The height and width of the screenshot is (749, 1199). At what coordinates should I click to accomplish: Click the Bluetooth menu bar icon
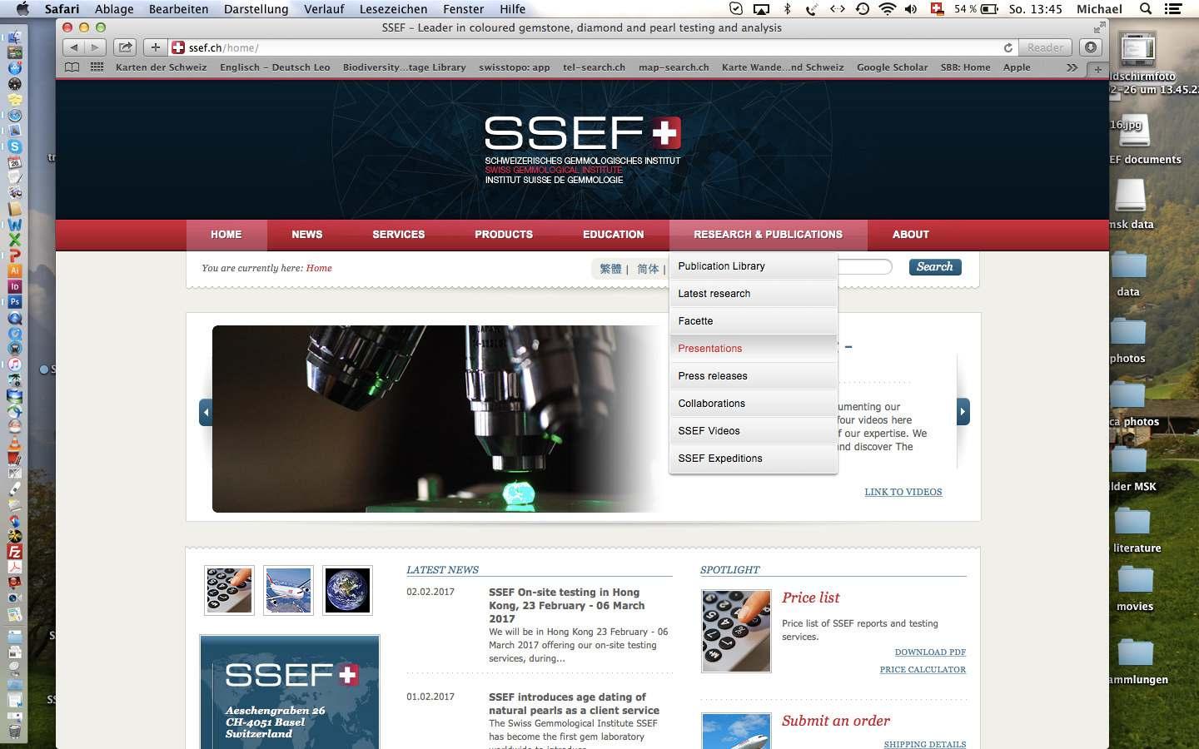click(x=787, y=9)
